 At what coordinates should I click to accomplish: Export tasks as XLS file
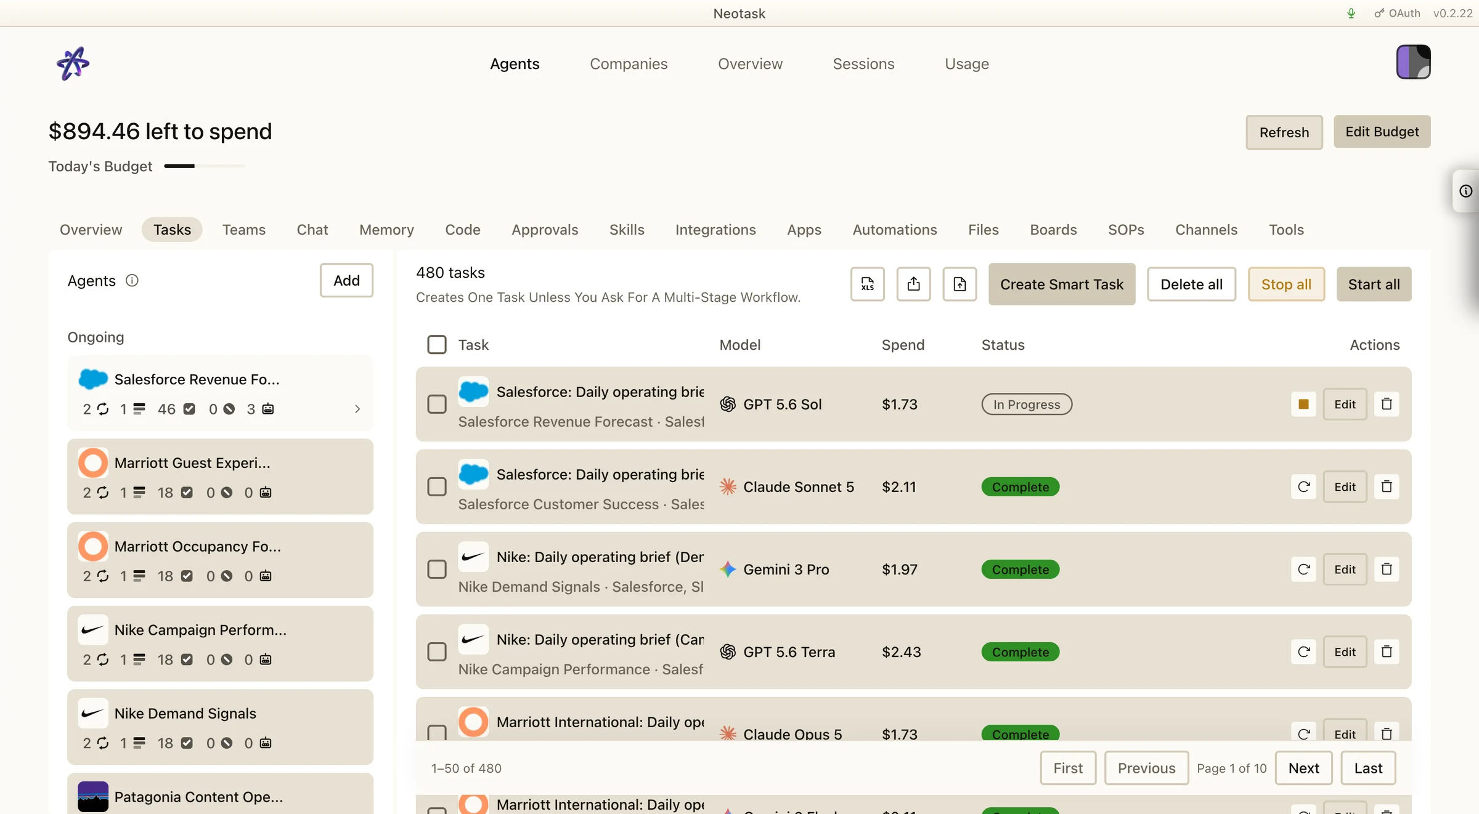(x=867, y=284)
